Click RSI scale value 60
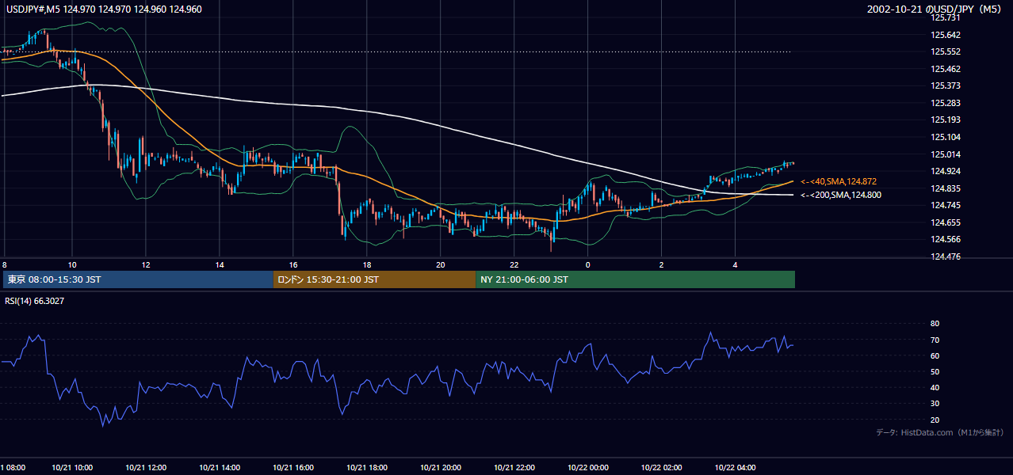 [x=935, y=355]
